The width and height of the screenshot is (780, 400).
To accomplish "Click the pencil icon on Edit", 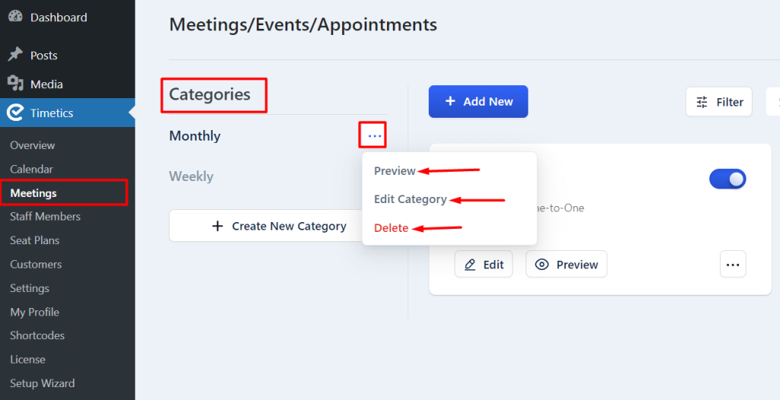I will tap(470, 265).
